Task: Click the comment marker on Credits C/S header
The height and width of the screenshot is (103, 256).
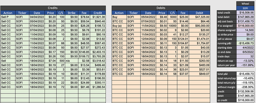Action: point(64,11)
